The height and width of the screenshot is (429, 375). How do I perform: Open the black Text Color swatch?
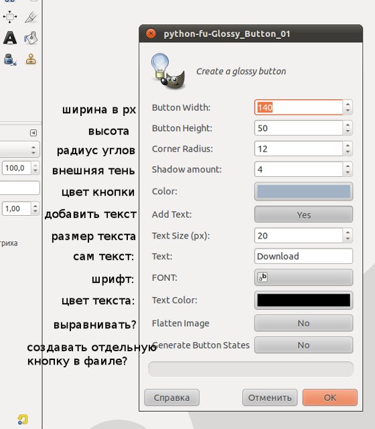pyautogui.click(x=303, y=300)
